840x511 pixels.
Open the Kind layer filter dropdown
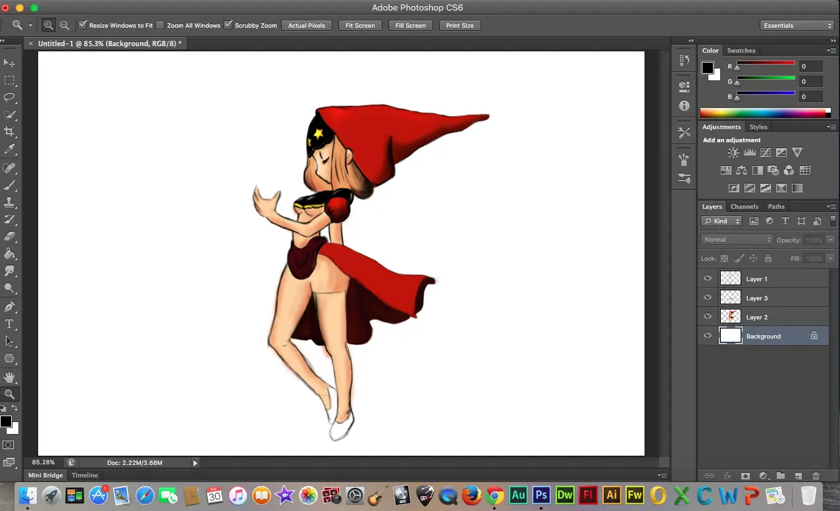point(722,221)
